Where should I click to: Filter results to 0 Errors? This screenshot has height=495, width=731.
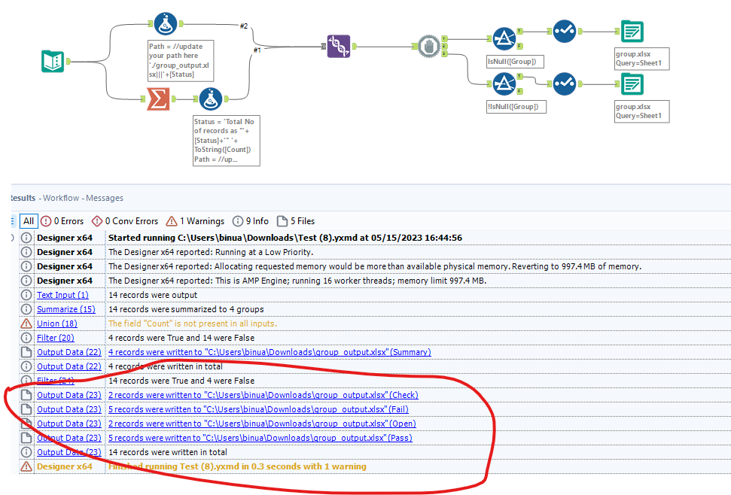[x=62, y=221]
